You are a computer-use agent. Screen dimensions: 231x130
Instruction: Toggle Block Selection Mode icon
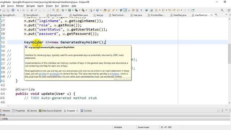point(137,10)
